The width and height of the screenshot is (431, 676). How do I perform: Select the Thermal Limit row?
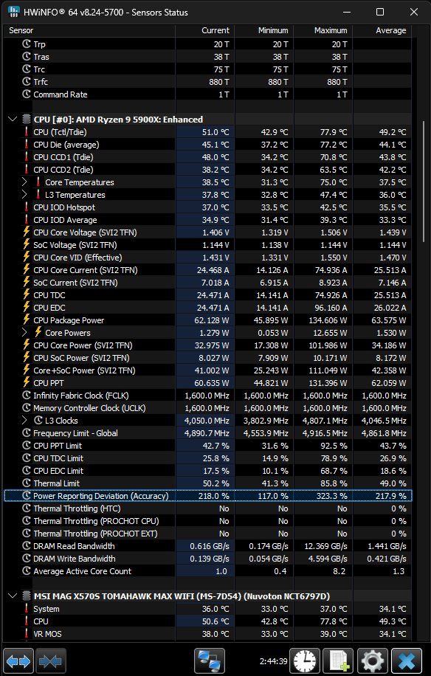point(207,483)
